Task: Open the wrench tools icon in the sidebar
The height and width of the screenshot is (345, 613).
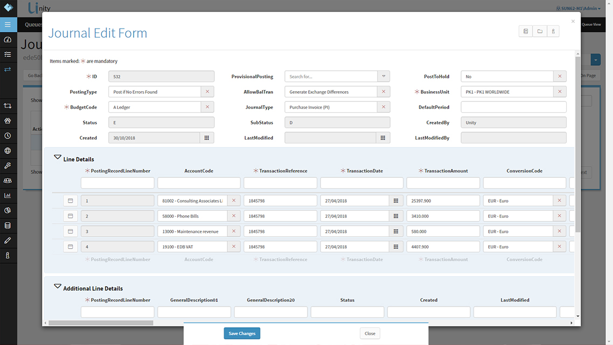Action: (8, 165)
